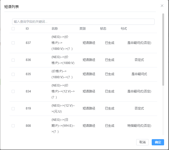169x150 pixels.
Task: Click 是非疑问式 in row 835
Action: click(139, 74)
